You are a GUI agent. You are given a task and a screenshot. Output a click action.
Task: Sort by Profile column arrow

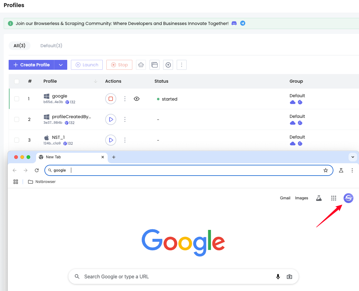pos(96,81)
